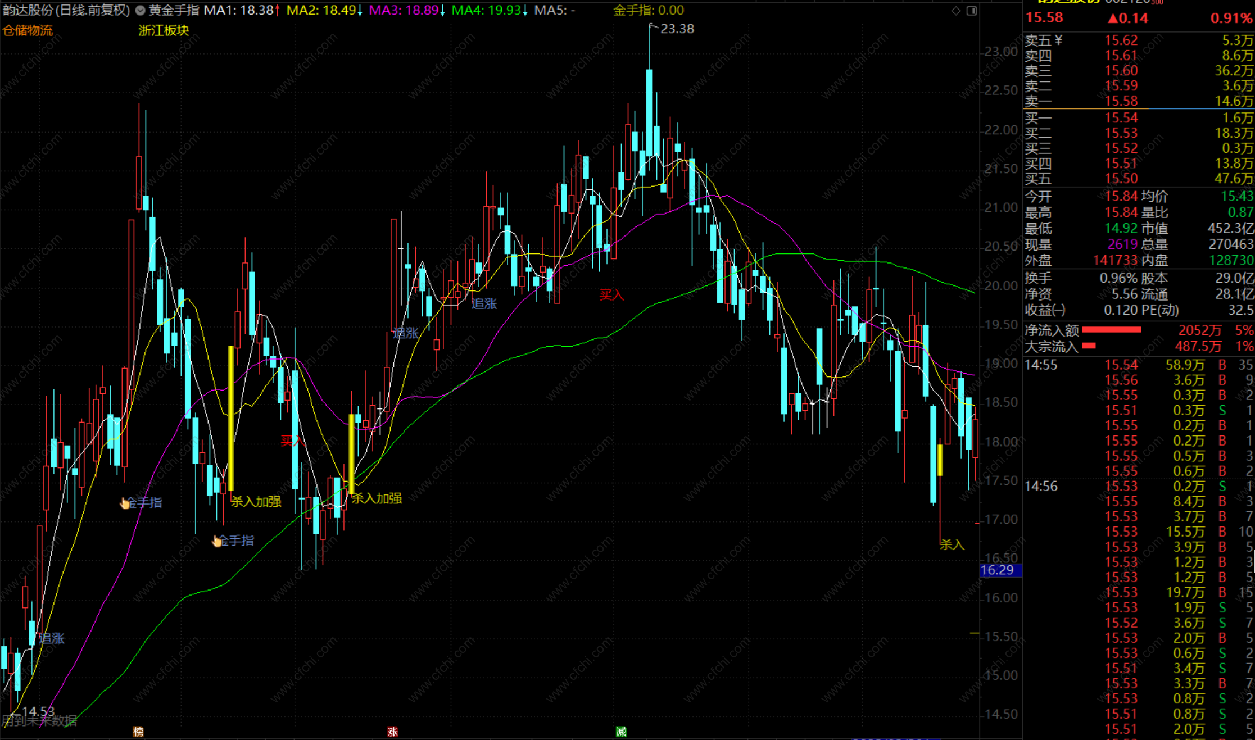The height and width of the screenshot is (740, 1255).
Task: Click the green 减 event marker
Action: coord(620,731)
